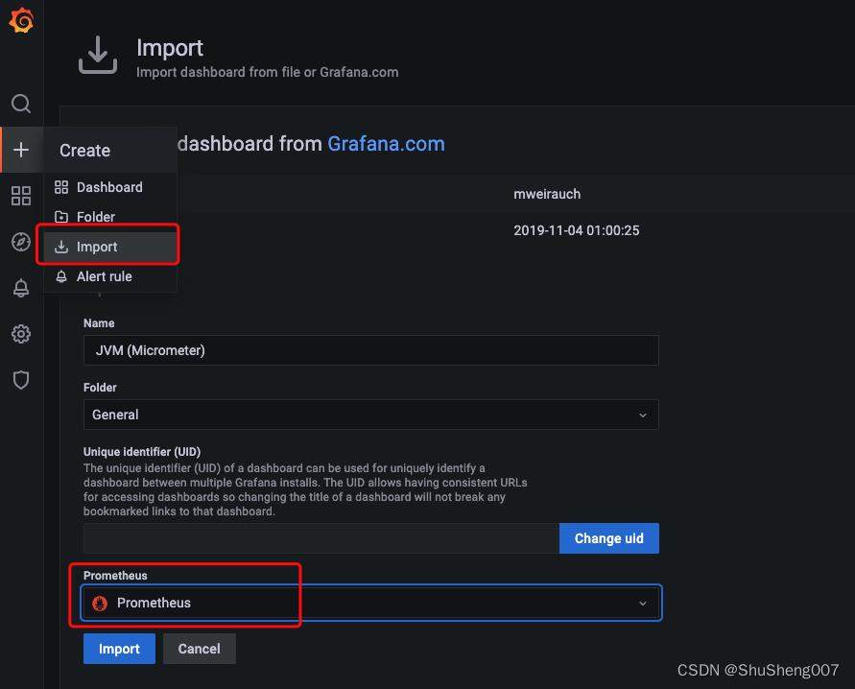Click the Folder field label above General
This screenshot has width=855, height=689.
point(100,388)
